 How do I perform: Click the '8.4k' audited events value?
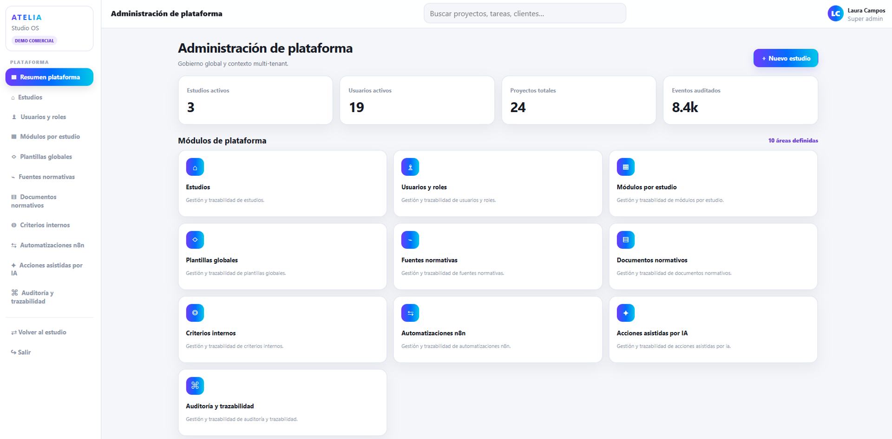(x=685, y=107)
